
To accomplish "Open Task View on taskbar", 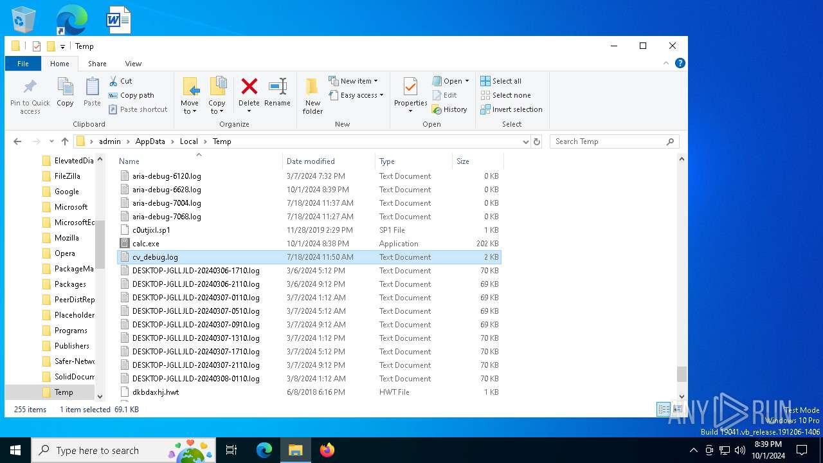I will point(231,450).
